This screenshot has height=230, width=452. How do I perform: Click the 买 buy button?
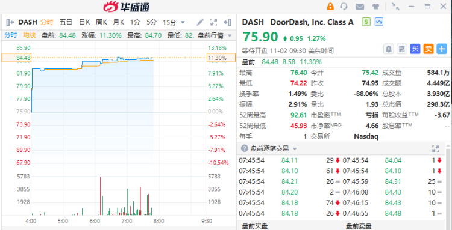coord(415,49)
